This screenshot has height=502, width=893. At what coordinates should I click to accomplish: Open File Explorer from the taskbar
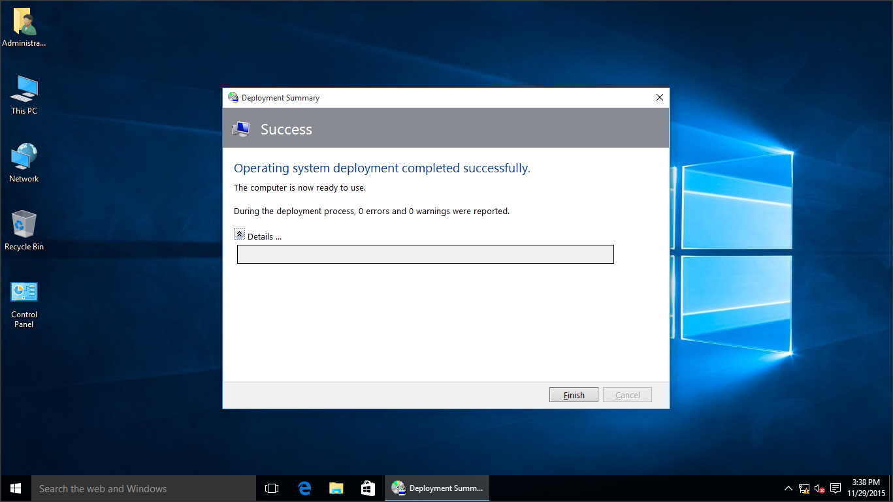click(x=336, y=488)
